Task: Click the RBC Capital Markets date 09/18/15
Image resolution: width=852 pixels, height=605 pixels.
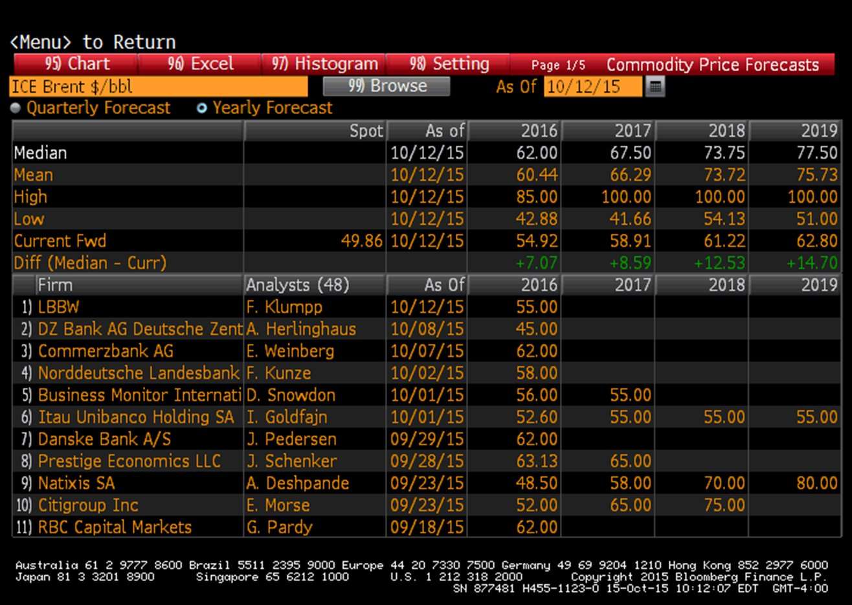Action: coord(427,527)
